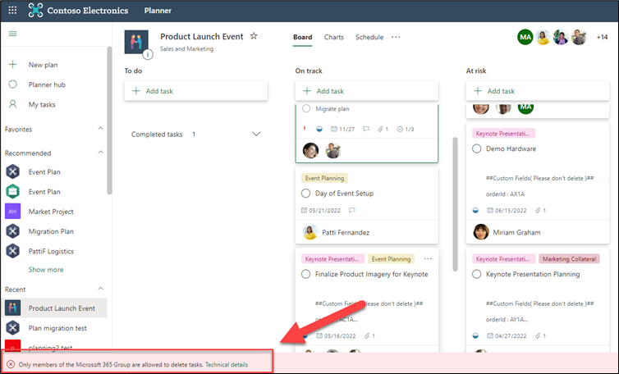Collapse the Favorites section

pyautogui.click(x=101, y=130)
